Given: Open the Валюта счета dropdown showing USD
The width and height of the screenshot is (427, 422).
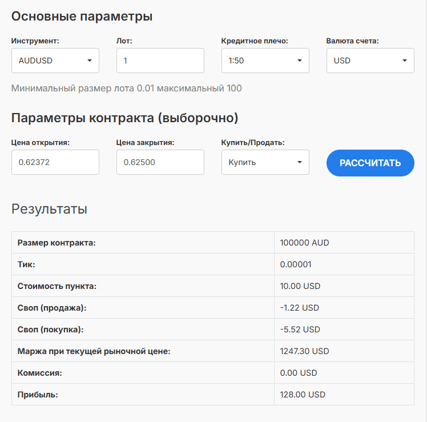Looking at the screenshot, I should coord(370,61).
